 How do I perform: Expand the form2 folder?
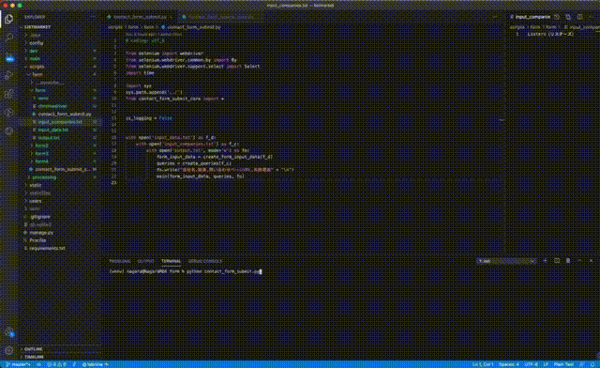[41, 146]
